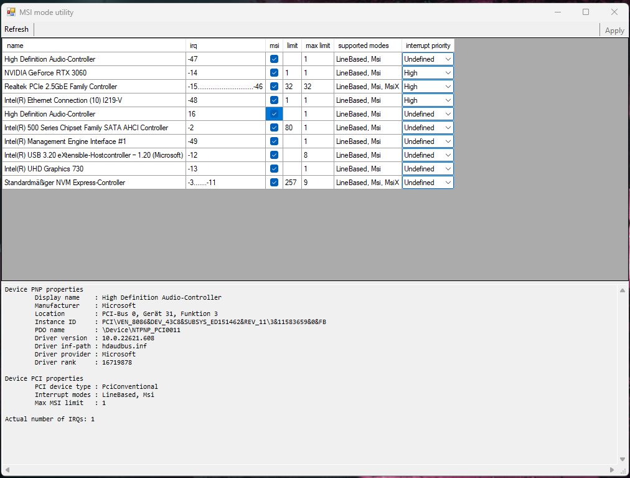Toggle msi checkbox for USB 3.20 eXtensible-Hostcontroller

pyautogui.click(x=274, y=155)
